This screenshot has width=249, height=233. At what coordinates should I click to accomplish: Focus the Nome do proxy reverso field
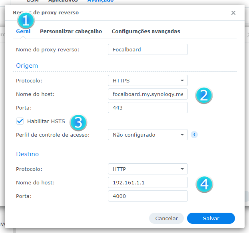pyautogui.click(x=147, y=50)
